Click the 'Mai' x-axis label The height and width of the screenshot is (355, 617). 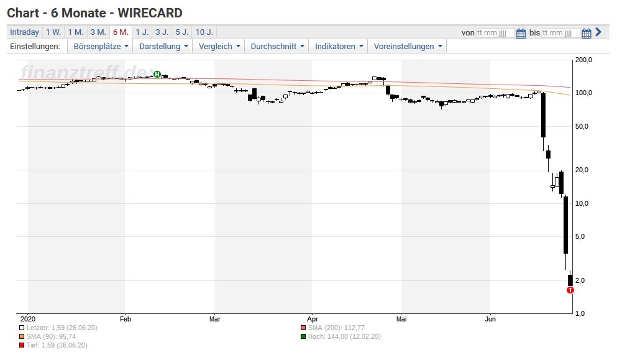click(x=401, y=319)
